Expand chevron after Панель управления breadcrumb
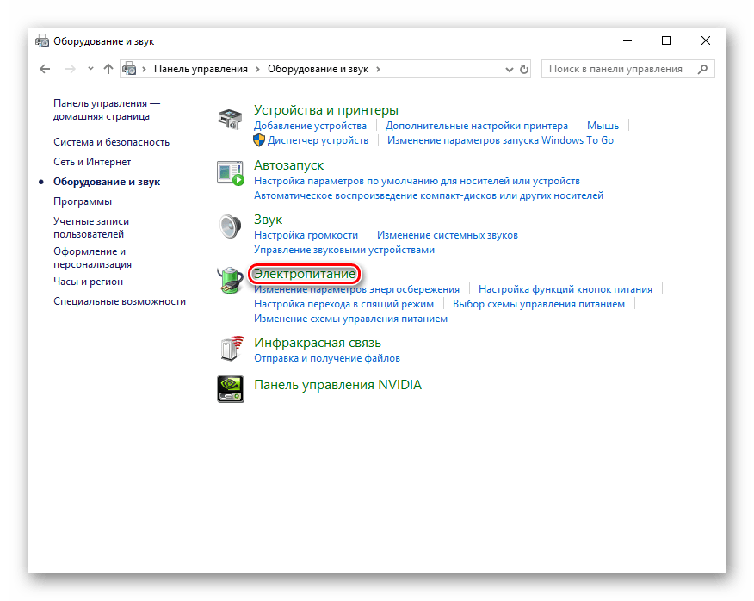The image size is (754, 601). point(256,69)
